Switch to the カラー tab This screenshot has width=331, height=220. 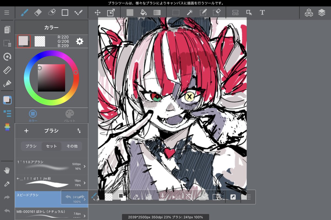[33, 116]
